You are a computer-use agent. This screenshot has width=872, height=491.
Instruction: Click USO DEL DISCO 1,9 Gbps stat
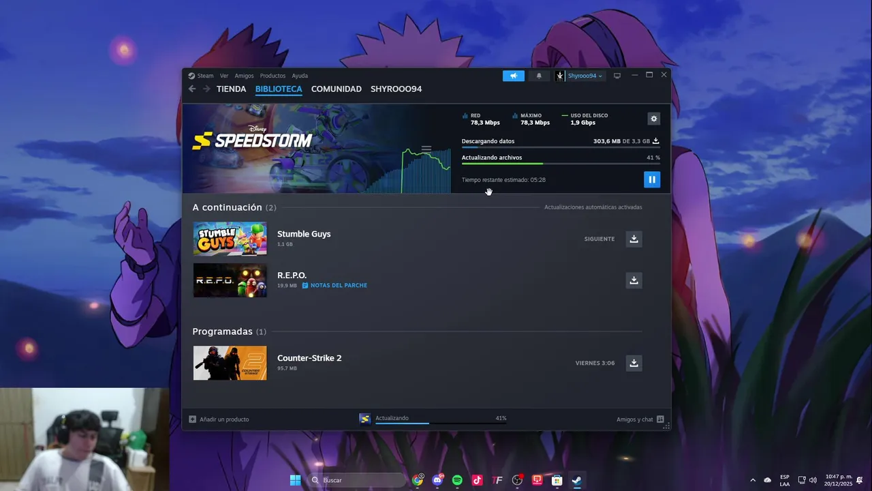(x=585, y=119)
